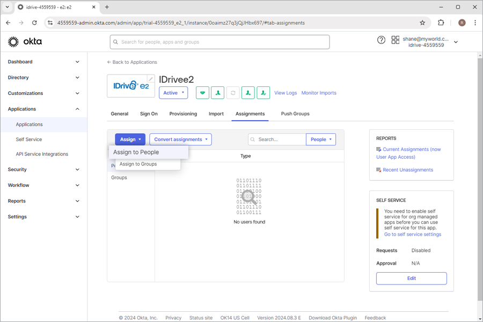Focus the people, apps and groups search
483x322 pixels.
[x=219, y=42]
